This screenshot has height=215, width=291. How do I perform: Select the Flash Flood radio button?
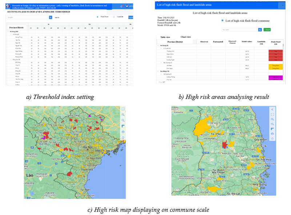tap(97, 17)
